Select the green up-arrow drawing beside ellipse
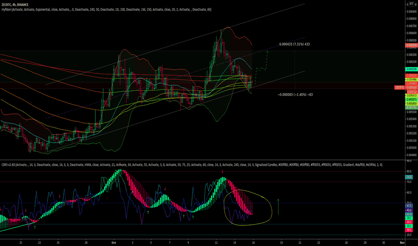The height and width of the screenshot is (246, 418). 279,207
